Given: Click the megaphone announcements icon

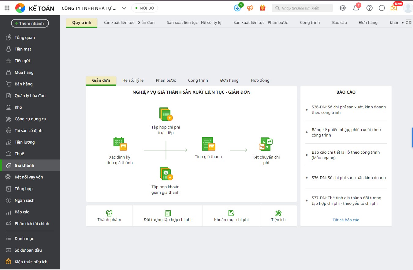Looking at the screenshot, I should [250, 8].
